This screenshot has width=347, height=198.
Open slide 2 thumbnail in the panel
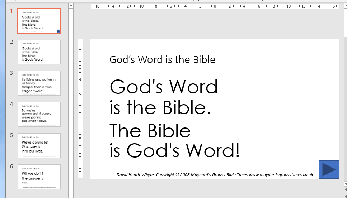[39, 52]
